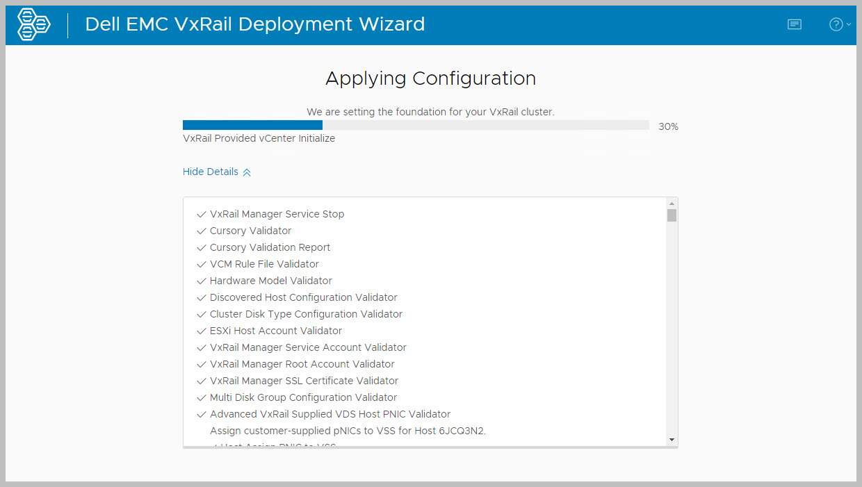Click checkmark beside VxRail Manager Service Stop
Screen dimensions: 862x487
(x=201, y=215)
